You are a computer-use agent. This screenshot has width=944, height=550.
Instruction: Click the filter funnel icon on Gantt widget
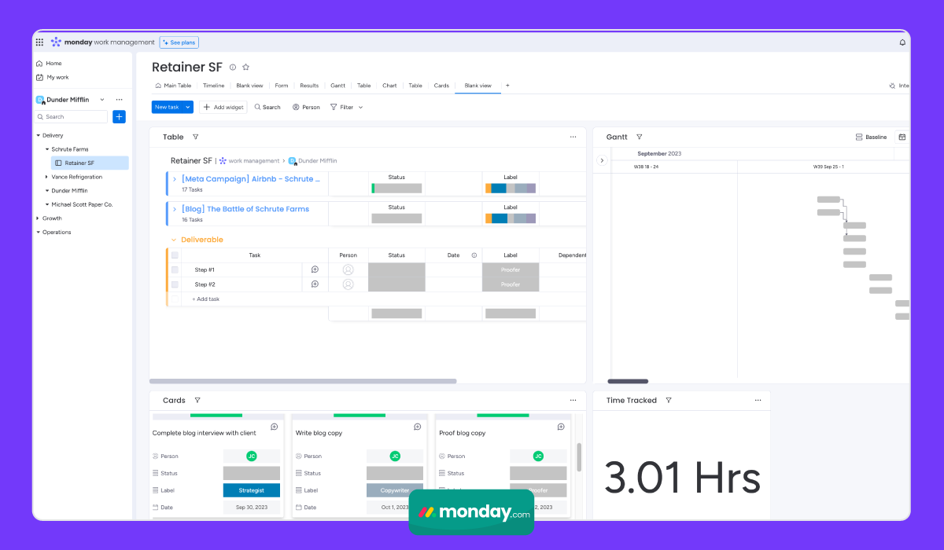click(x=639, y=137)
